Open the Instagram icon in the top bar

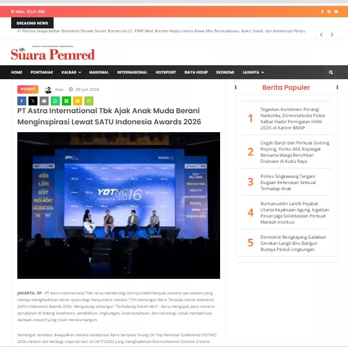pos(329,12)
